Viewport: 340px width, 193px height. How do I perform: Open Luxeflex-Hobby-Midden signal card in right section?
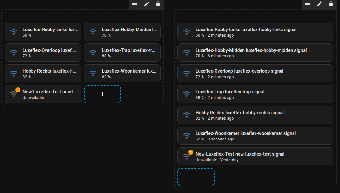(255, 53)
